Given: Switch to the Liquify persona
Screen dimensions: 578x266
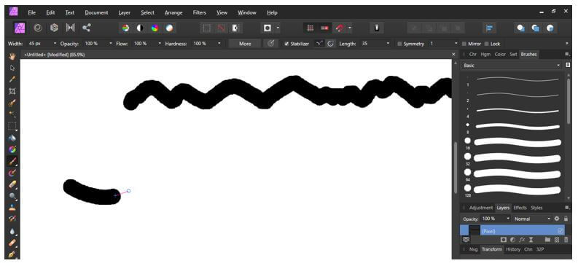Looking at the screenshot, I should (38, 28).
